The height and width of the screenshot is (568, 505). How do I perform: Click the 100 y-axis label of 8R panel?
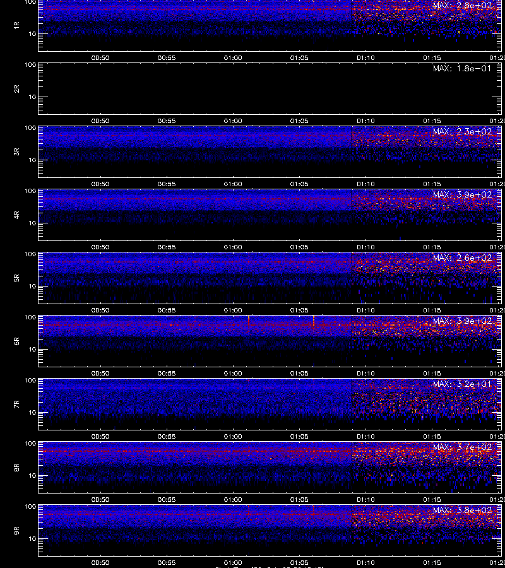(30, 444)
